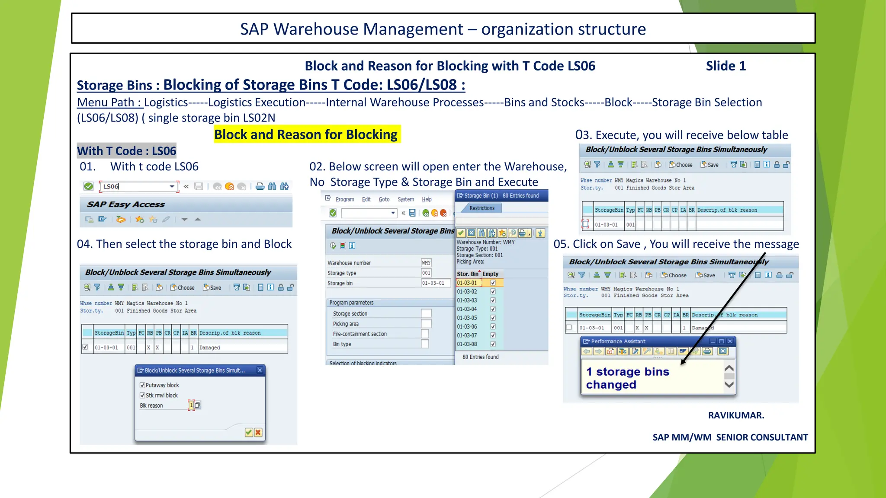This screenshot has height=498, width=886.
Task: Cancel the block dialog with the red X
Action: 258,432
